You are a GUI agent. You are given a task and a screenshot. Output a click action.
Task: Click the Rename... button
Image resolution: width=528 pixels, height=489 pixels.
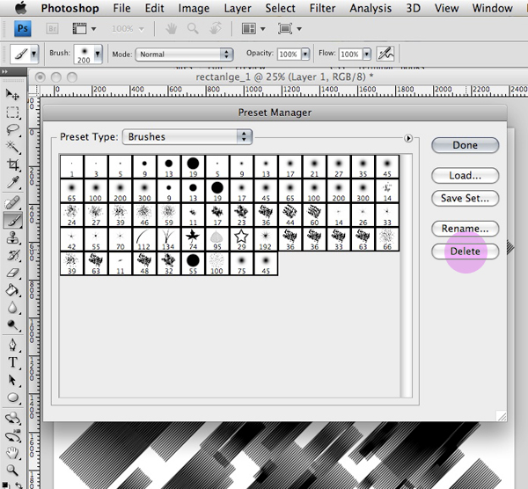point(465,229)
